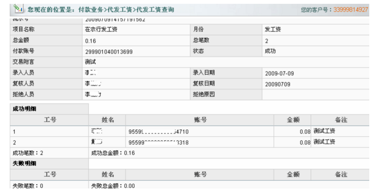Click the empty 拒绝原因 value field
Screen dimensions: 382x196
[315, 95]
